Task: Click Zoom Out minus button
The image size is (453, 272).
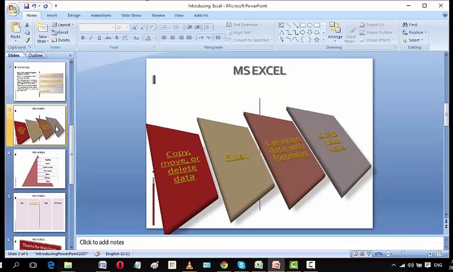Action: [x=389, y=254]
